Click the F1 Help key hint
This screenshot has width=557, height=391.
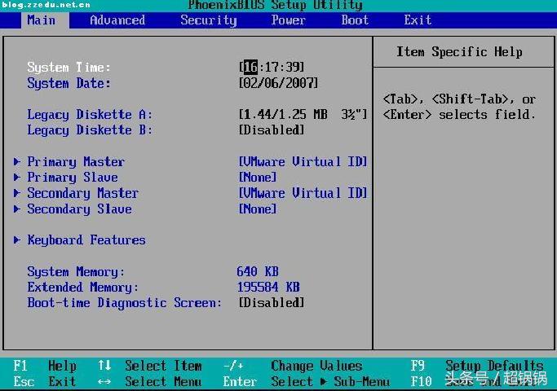point(45,366)
